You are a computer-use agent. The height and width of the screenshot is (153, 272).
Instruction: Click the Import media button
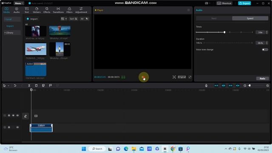[x=32, y=19]
